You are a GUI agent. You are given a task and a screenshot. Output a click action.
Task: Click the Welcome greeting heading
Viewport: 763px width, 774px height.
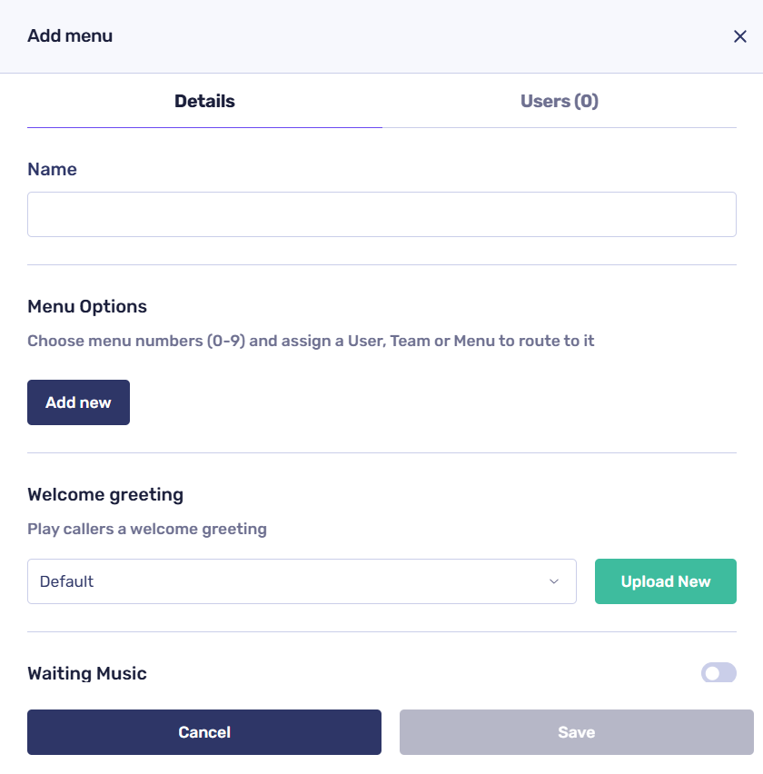[x=105, y=495]
